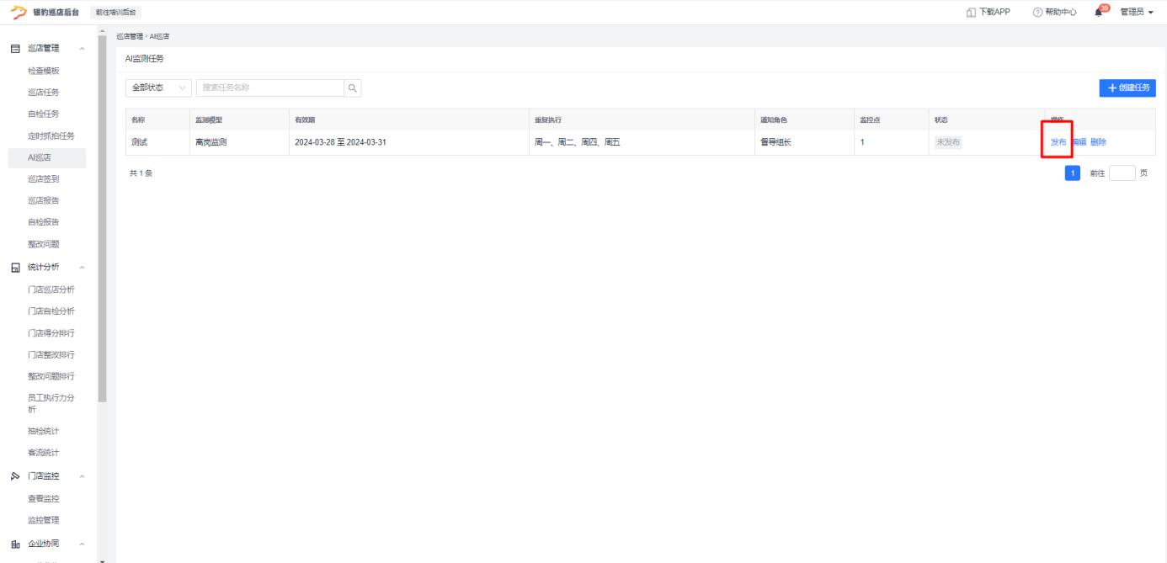Open the 全部状态 status dropdown

pos(158,88)
